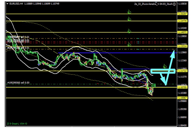The width and height of the screenshot is (192, 131).
Task: Click the 1.10705 price level tag
Action: pyautogui.click(x=182, y=87)
